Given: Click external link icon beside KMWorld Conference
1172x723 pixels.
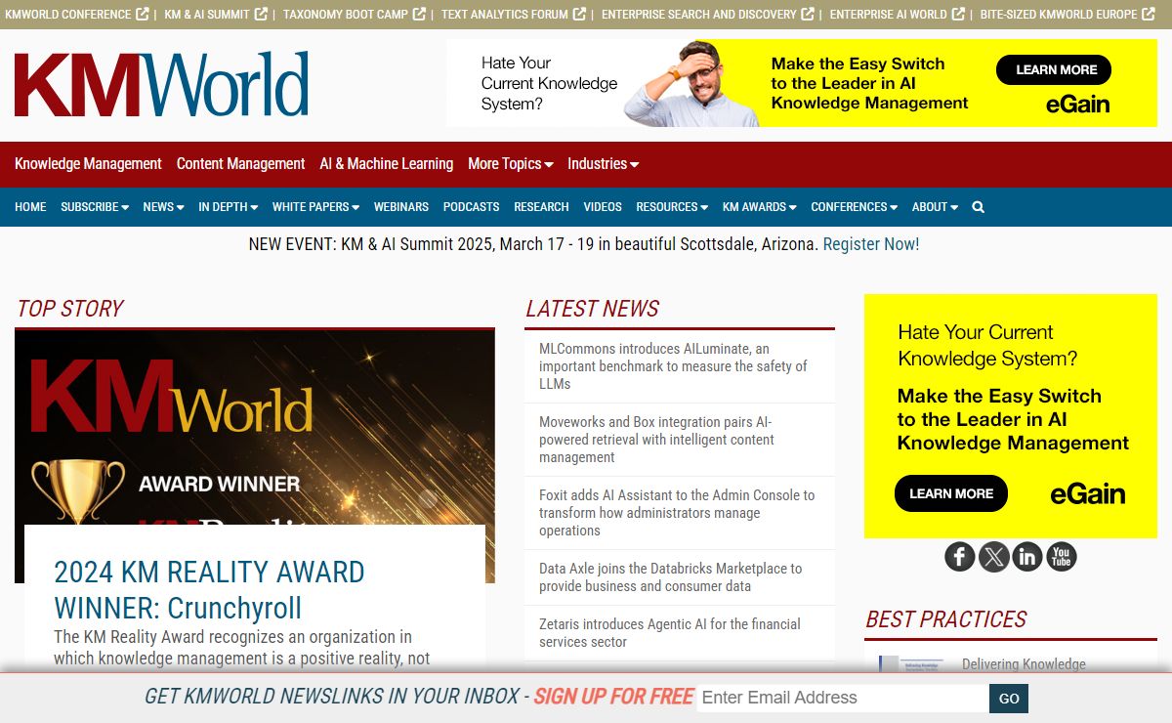Looking at the screenshot, I should (x=143, y=15).
